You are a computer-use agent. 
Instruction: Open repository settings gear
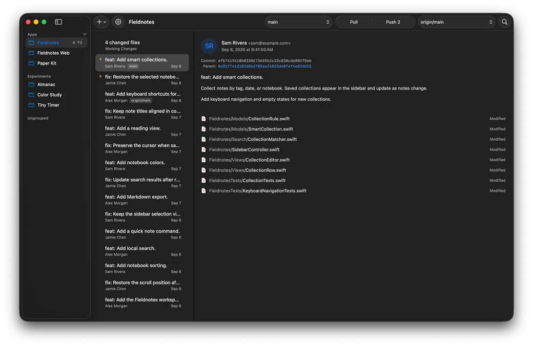pos(118,21)
